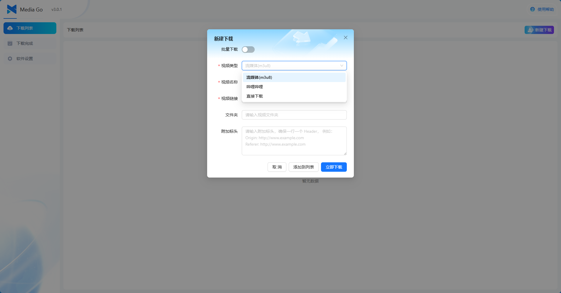This screenshot has height=293, width=561.
Task: Select 哔哩哔哩 option
Action: 294,87
